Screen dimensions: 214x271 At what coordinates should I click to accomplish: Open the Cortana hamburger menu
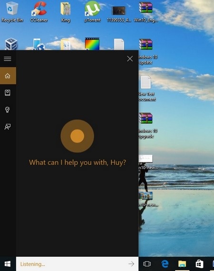8,58
